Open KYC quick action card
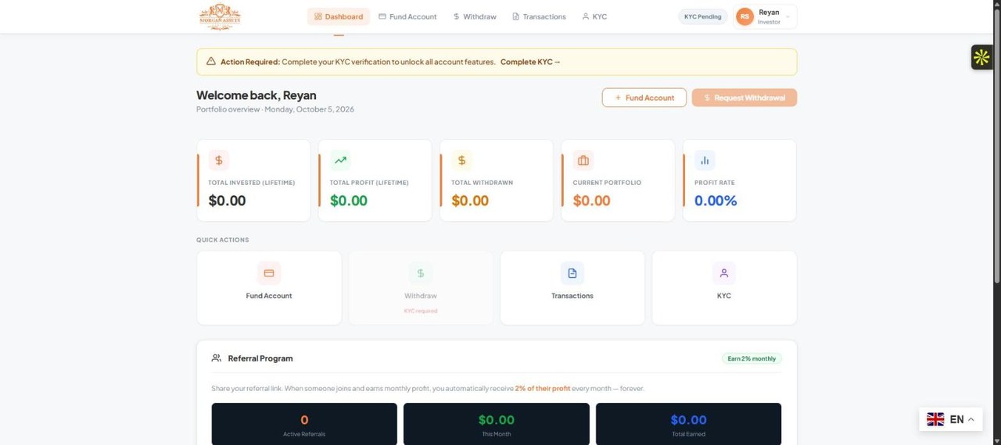The width and height of the screenshot is (1001, 445). [724, 287]
